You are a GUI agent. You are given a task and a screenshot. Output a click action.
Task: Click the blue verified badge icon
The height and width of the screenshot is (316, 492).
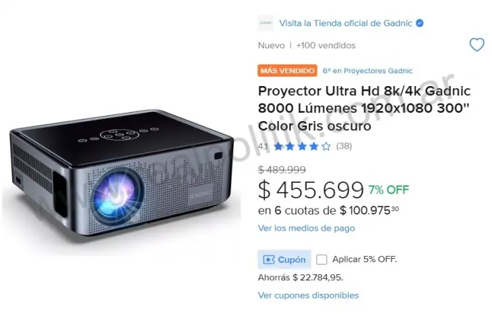tap(419, 23)
